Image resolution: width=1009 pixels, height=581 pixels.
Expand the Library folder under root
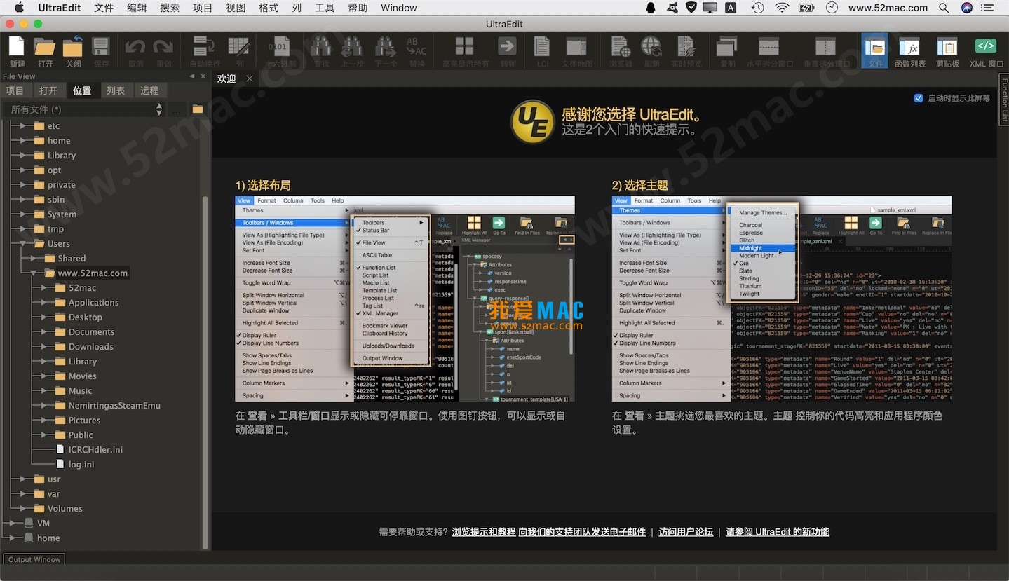(22, 156)
